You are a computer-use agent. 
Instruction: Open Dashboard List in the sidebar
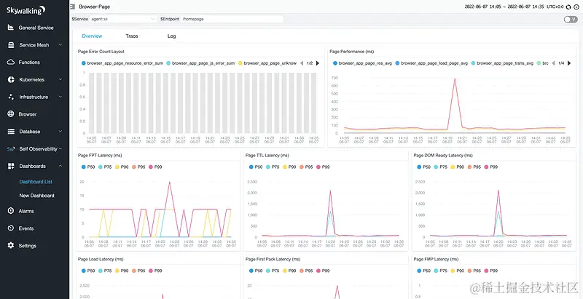point(36,182)
